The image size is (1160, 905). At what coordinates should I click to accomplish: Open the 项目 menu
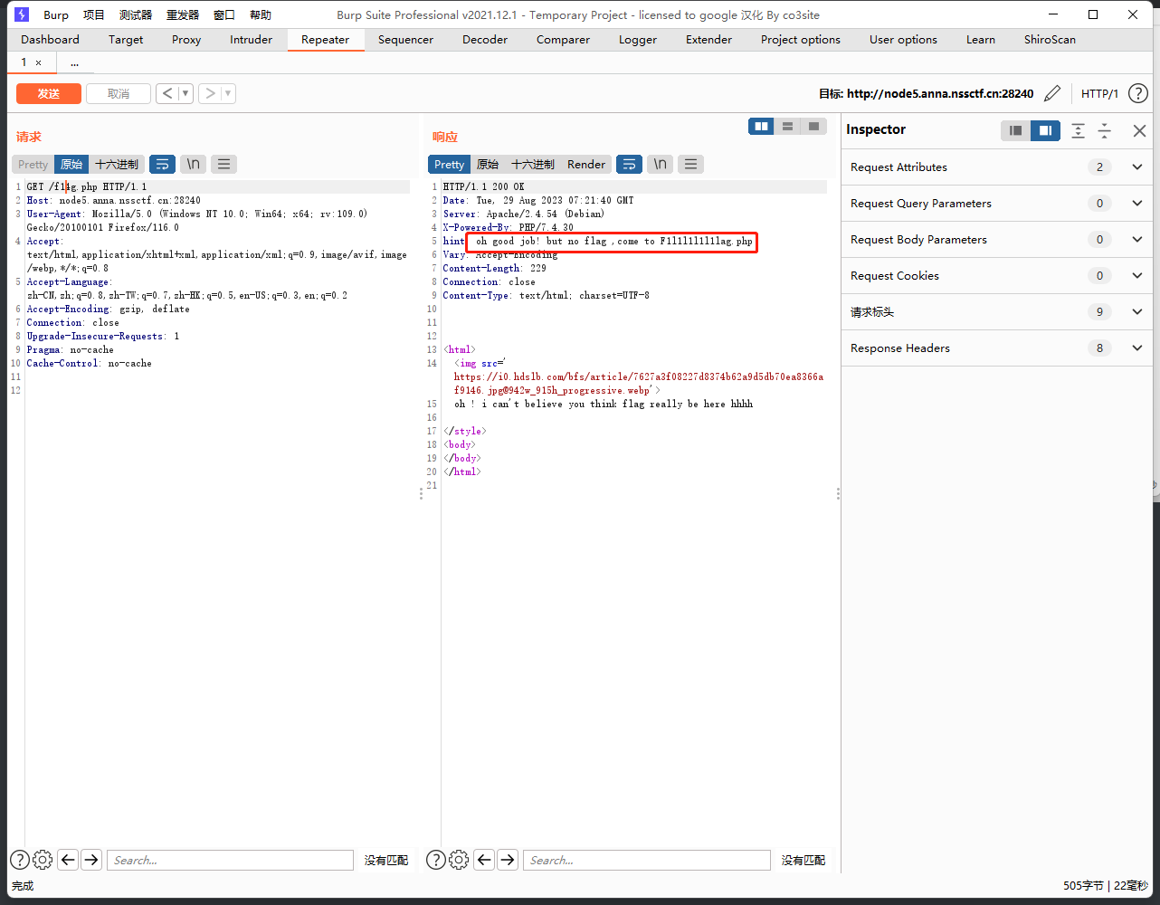94,14
